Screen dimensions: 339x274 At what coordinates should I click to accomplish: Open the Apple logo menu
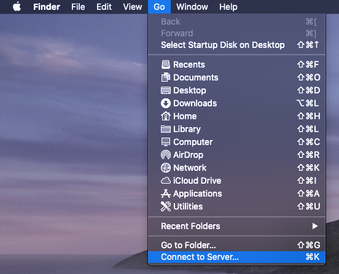click(17, 7)
